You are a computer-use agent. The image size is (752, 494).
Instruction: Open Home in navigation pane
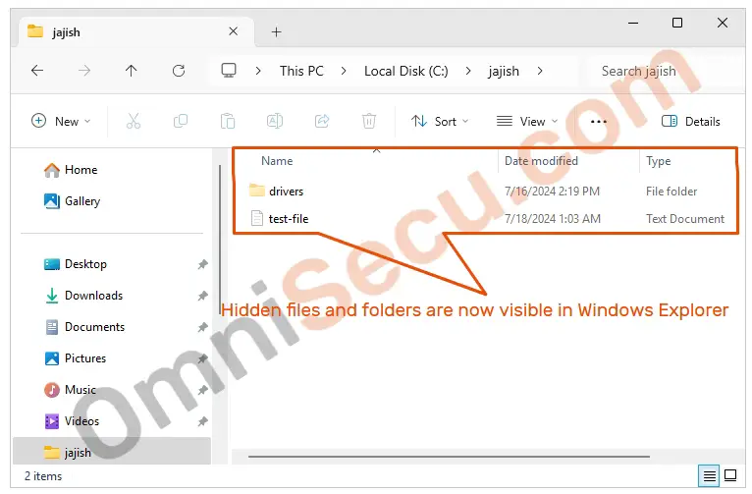(71, 170)
